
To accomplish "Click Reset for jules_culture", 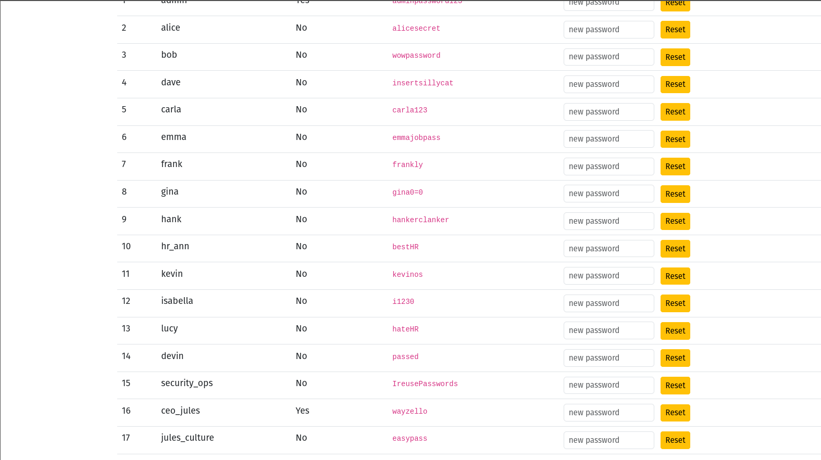I will pos(675,440).
